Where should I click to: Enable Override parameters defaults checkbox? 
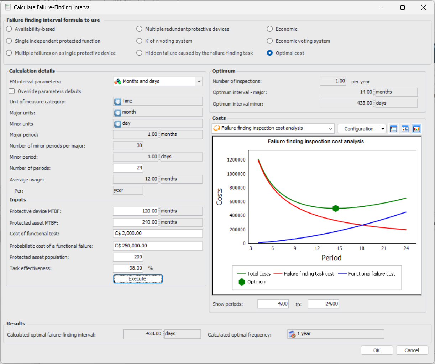(x=12, y=91)
